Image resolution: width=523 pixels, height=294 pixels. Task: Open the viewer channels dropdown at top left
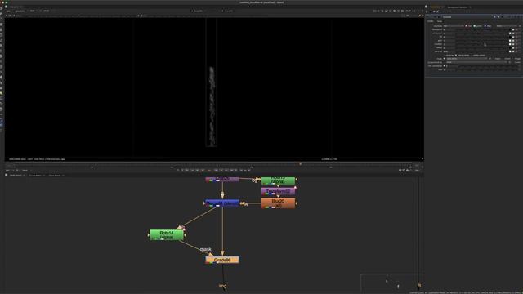pos(8,11)
